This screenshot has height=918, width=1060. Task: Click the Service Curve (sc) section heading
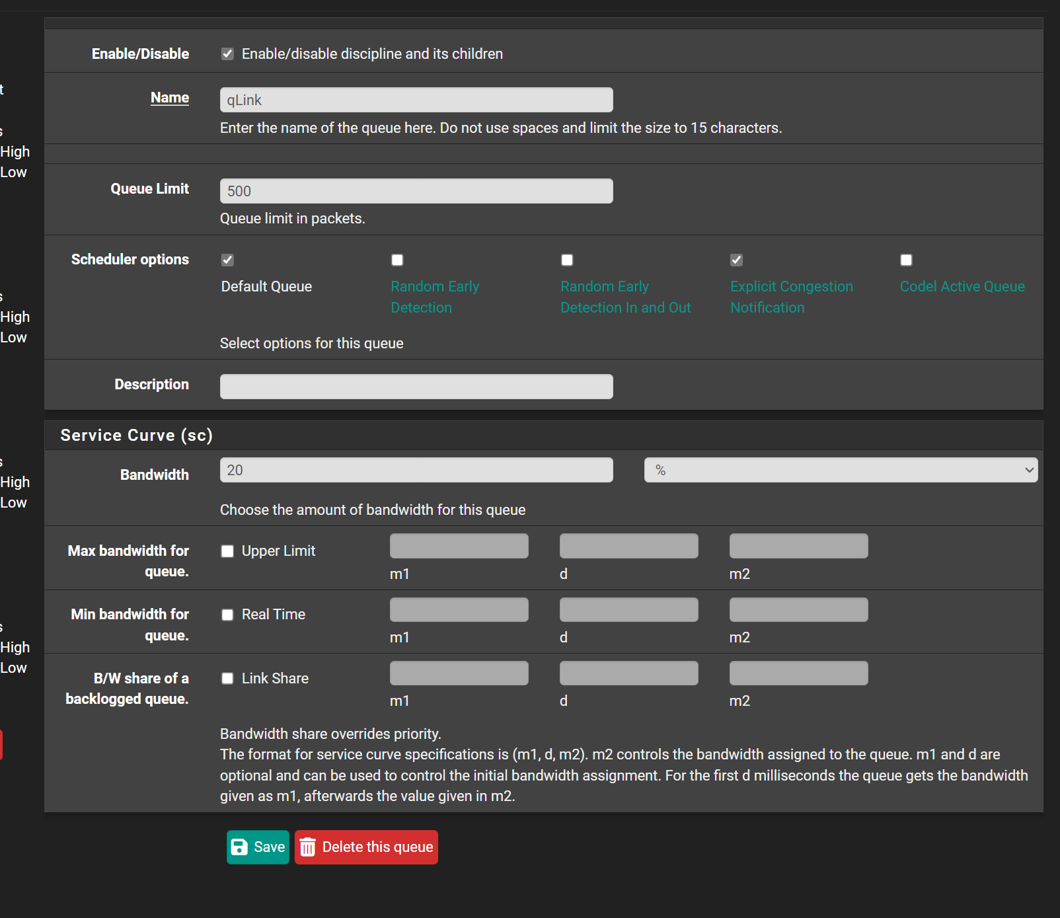[x=137, y=435]
